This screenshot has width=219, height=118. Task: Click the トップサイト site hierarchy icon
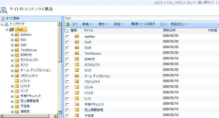point(6,24)
